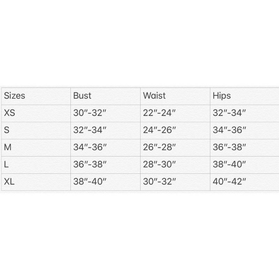Viewport: 279px width, 279px height.
Task: Click the XS waist cell 22″-24″
Action: [159, 113]
